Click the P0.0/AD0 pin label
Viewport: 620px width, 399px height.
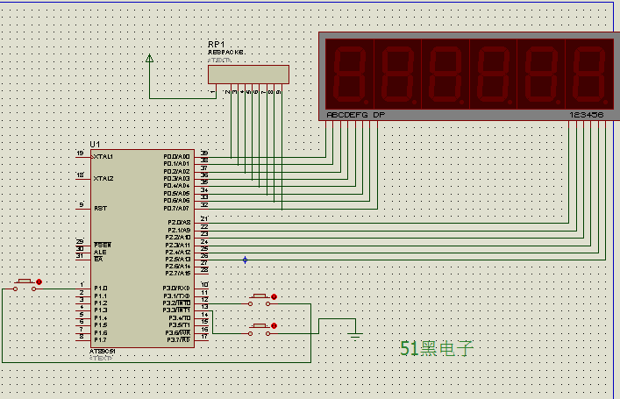[x=176, y=157]
